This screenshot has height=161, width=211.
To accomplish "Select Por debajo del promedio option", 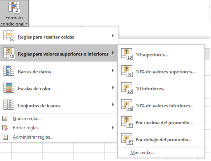I will click(x=161, y=139).
